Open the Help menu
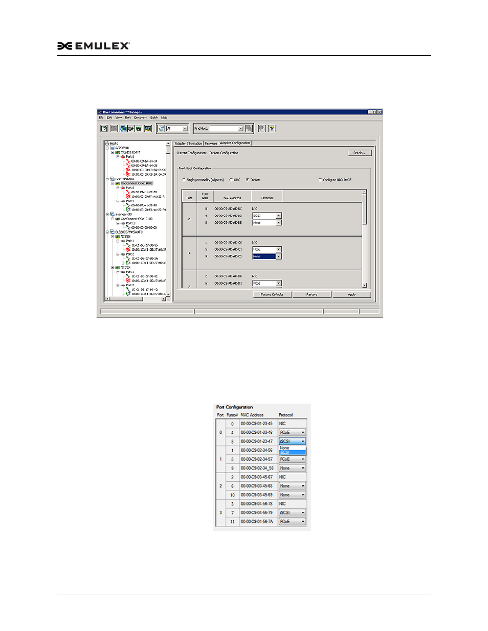 (x=164, y=118)
